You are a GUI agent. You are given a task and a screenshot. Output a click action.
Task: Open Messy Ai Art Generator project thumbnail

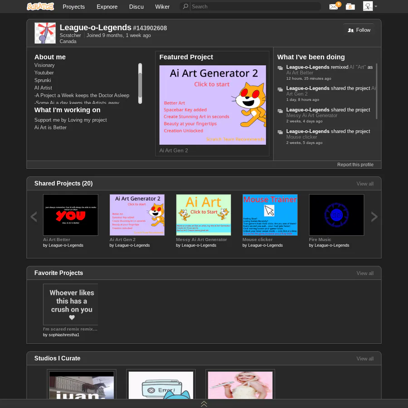tap(204, 215)
